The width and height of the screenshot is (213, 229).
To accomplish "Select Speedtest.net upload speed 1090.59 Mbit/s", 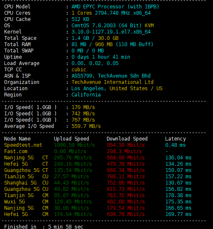I will point(74,145).
